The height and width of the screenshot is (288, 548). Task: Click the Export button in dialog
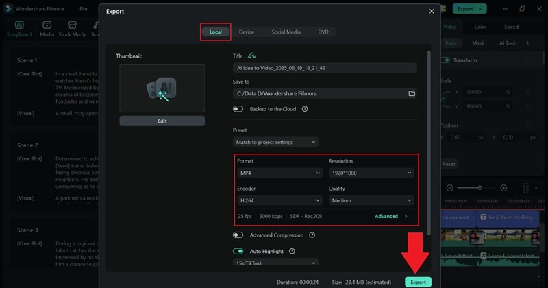pyautogui.click(x=418, y=282)
